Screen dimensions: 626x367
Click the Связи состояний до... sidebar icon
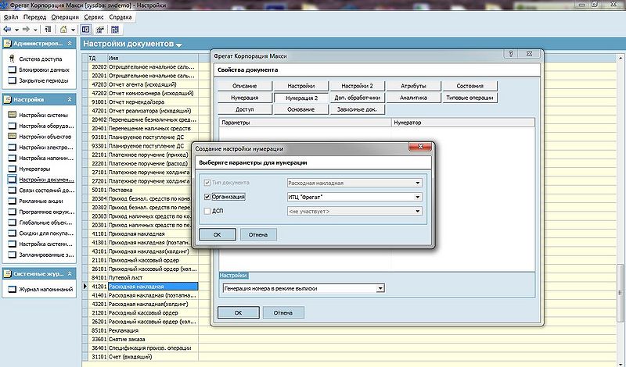pyautogui.click(x=13, y=190)
